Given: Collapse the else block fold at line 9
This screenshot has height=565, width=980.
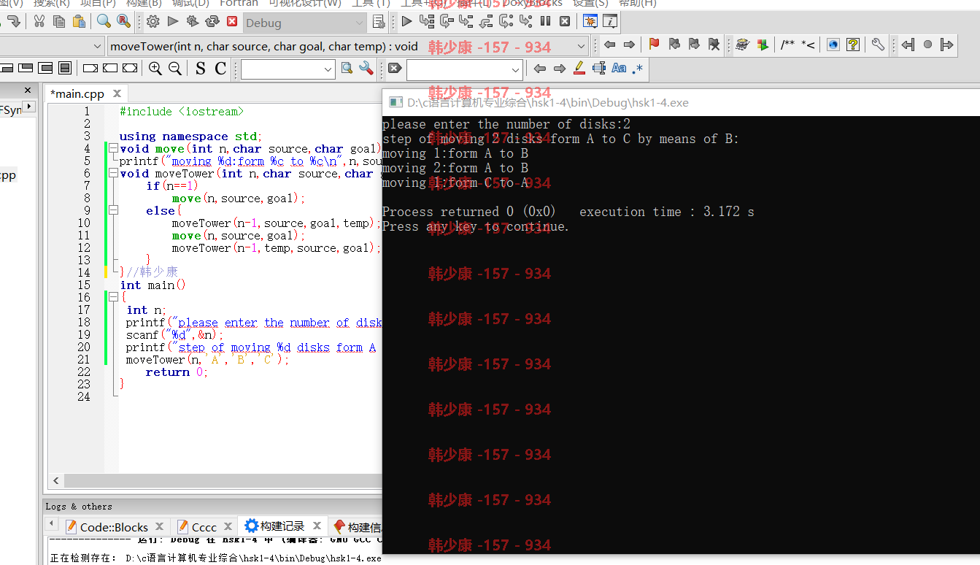Looking at the screenshot, I should click(113, 211).
